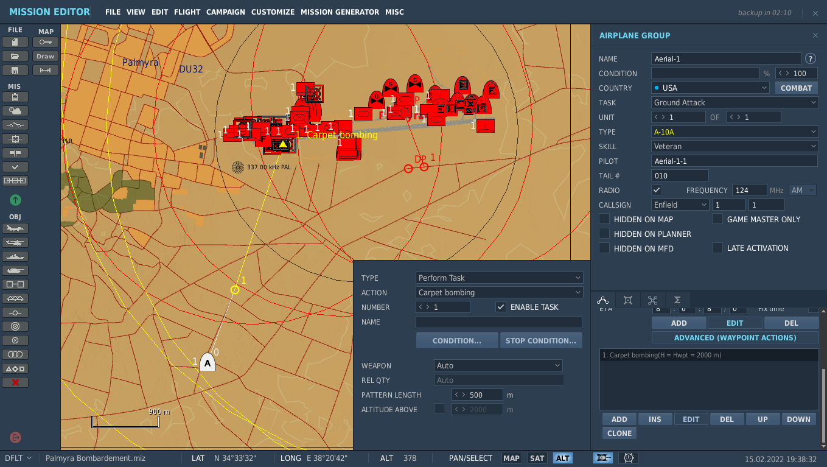
Task: Select the shapes triangle-diamond-square tool
Action: [x=15, y=368]
